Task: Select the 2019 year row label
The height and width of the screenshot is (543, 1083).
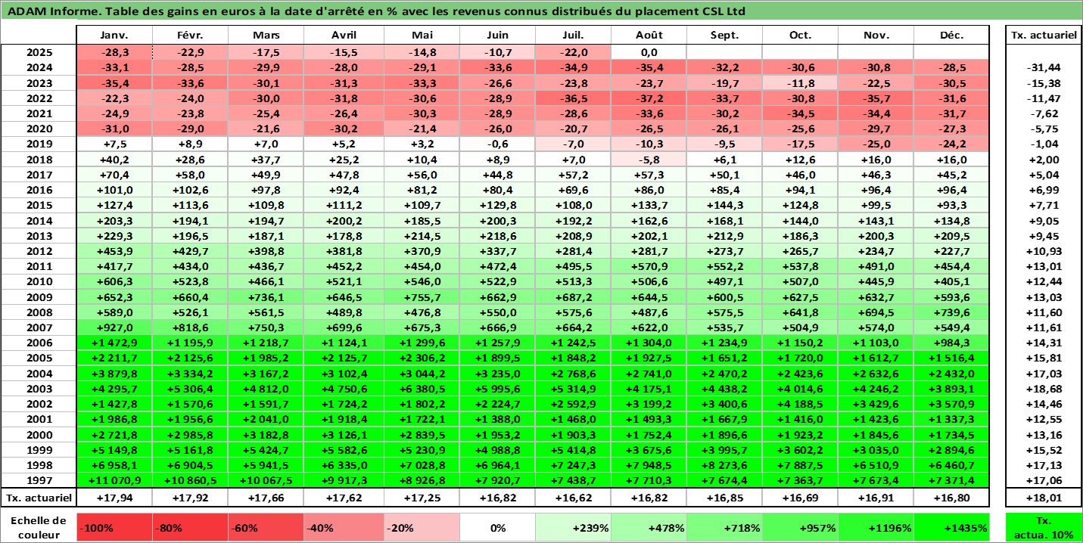Action: point(39,144)
